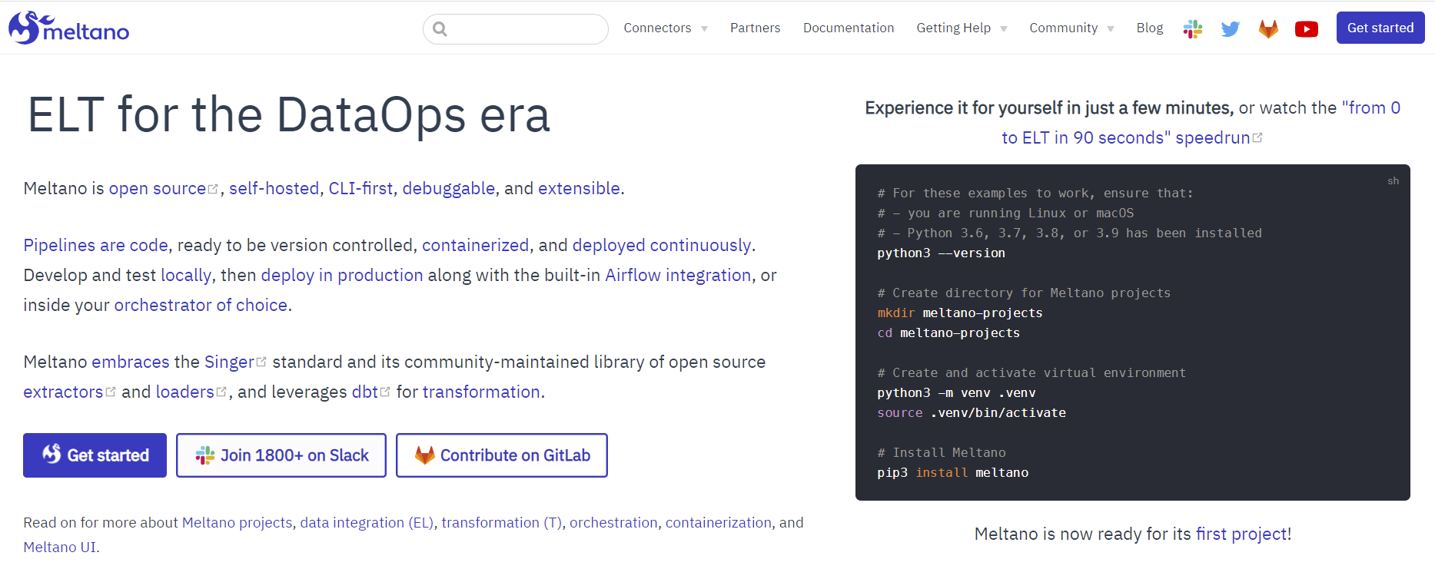Open 'transformation (T)' link
This screenshot has width=1435, height=569.
point(501,522)
